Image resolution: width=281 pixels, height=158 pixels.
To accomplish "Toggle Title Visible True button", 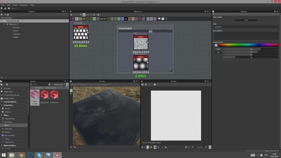I will pyautogui.click(x=246, y=20).
